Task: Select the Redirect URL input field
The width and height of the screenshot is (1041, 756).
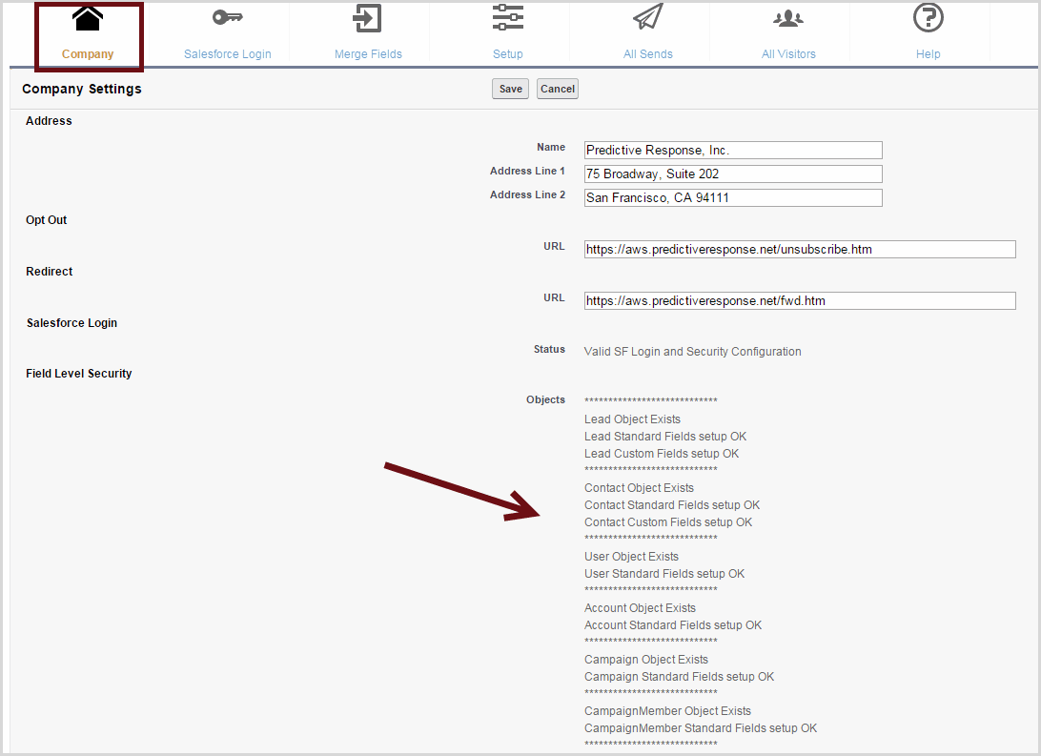Action: pyautogui.click(x=799, y=301)
